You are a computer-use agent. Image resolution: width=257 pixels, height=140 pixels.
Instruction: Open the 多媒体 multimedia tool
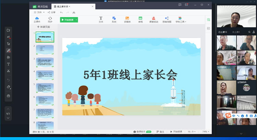pyautogui.click(x=127, y=19)
